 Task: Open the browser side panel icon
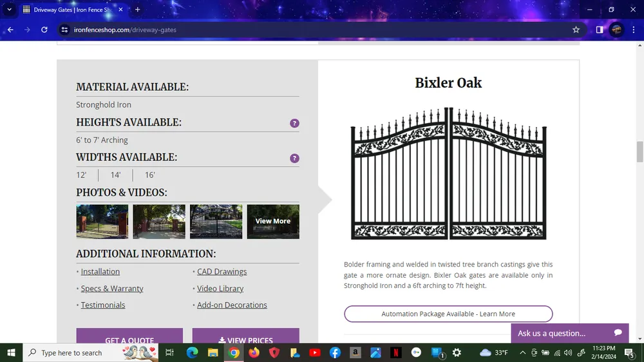(x=599, y=30)
